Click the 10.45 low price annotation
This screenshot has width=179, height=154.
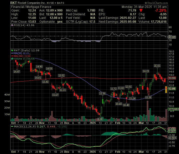pyautogui.click(x=126, y=105)
